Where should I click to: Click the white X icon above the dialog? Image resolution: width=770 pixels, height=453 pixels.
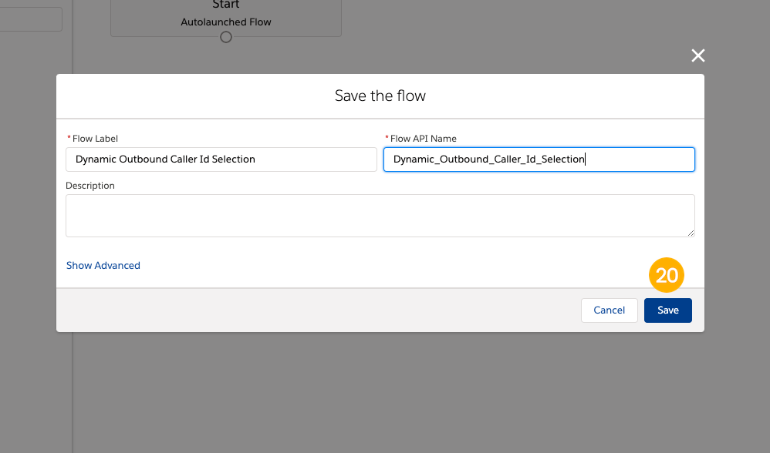(x=697, y=55)
